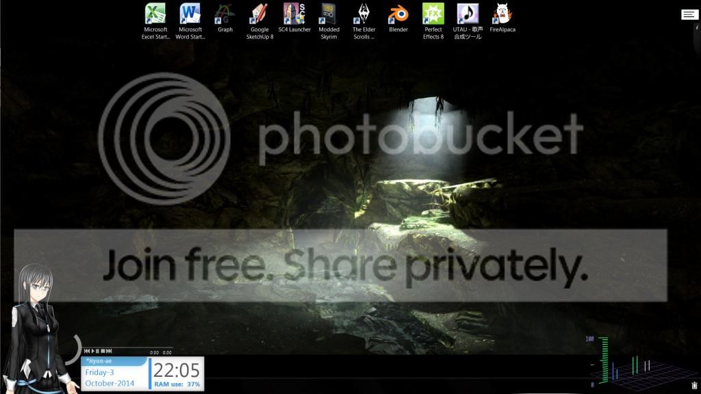Launch FireAlpaca paint program
The width and height of the screenshot is (701, 394).
click(502, 18)
